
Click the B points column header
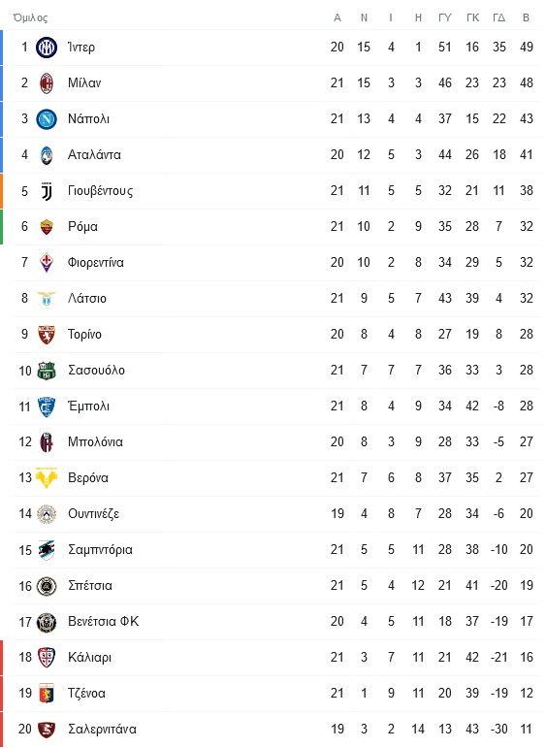click(x=526, y=17)
